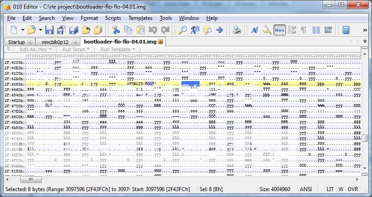Open the Calculator tool icon

(x=346, y=30)
